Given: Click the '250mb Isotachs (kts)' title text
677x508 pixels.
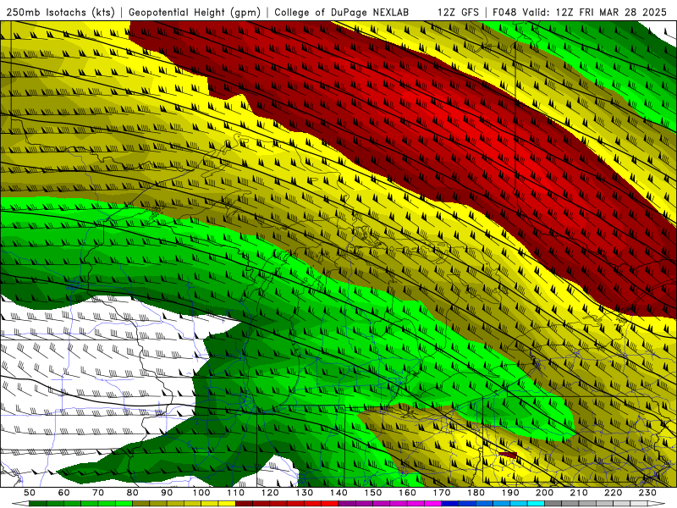Looking at the screenshot, I should [x=61, y=12].
